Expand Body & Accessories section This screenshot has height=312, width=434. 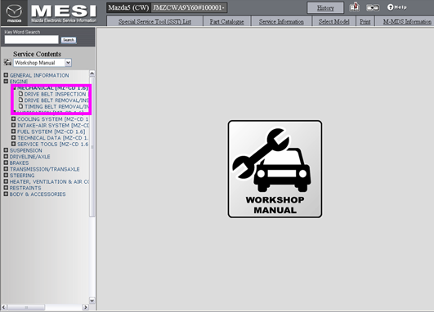tap(6, 194)
